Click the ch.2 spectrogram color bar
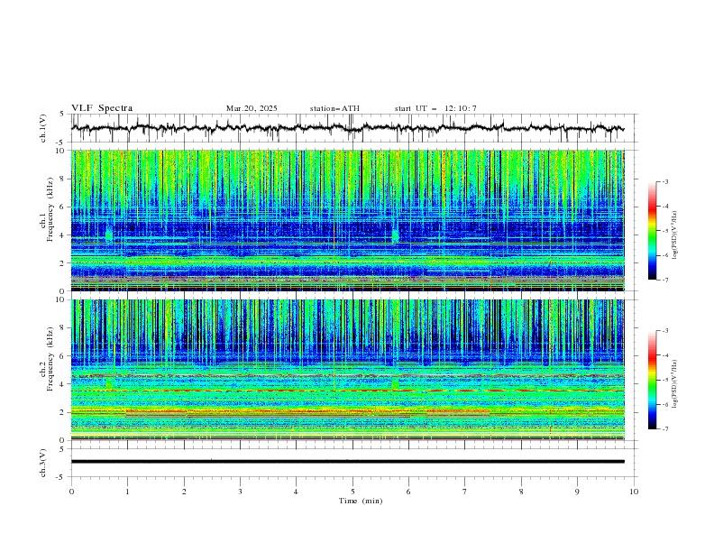 (x=652, y=380)
